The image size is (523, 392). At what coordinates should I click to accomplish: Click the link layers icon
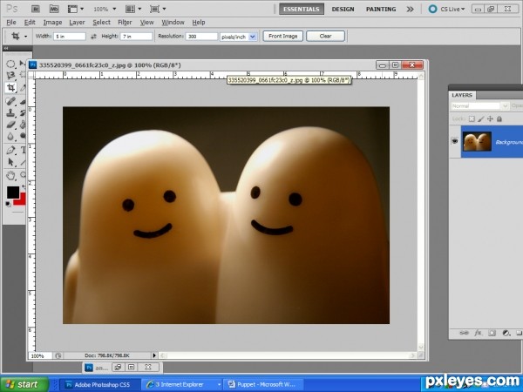point(464,333)
